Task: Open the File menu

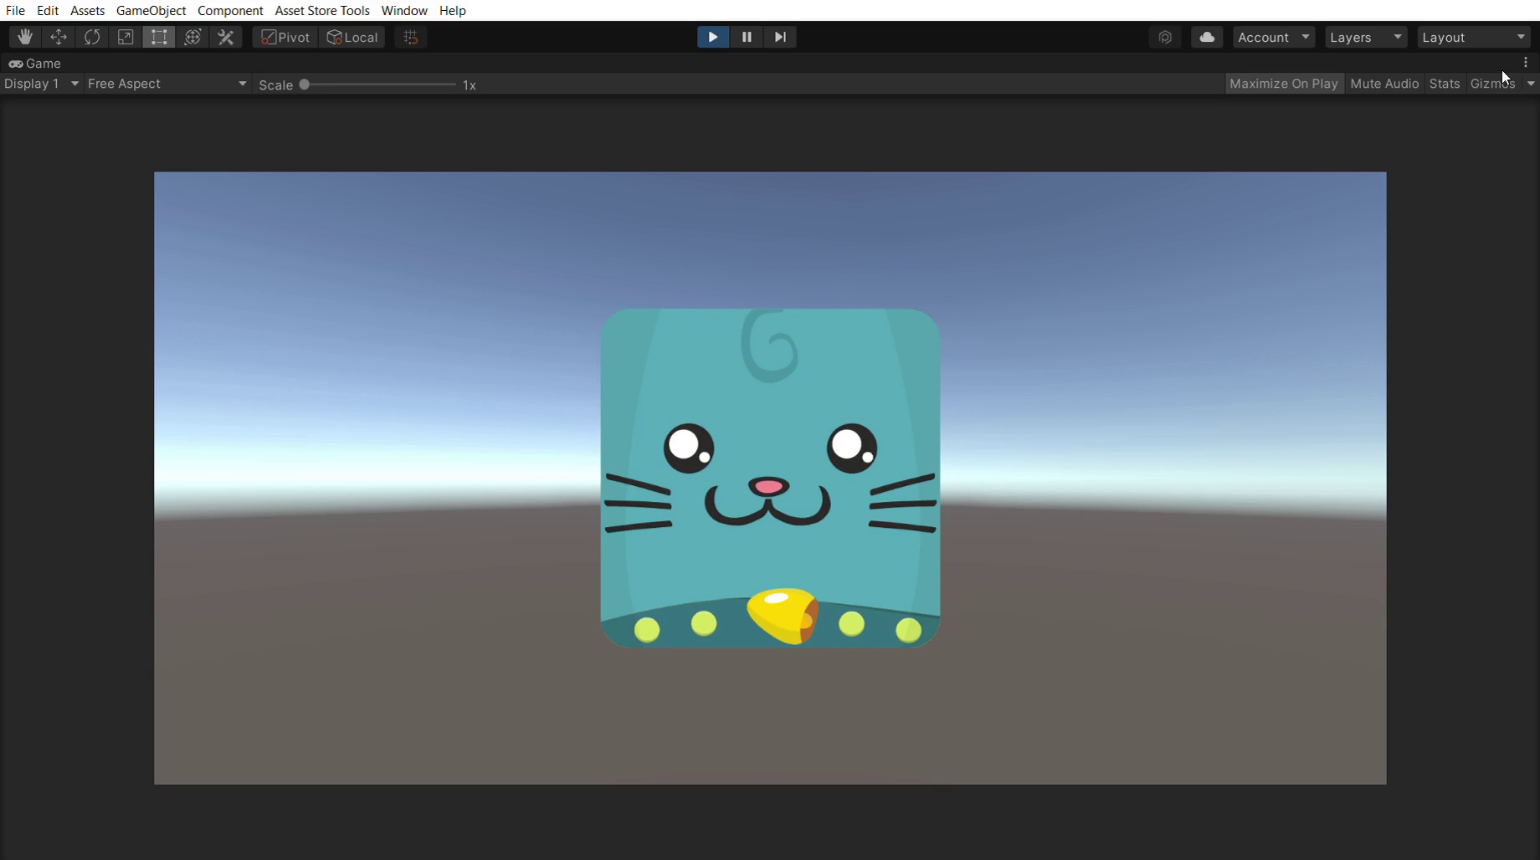Action: pyautogui.click(x=15, y=10)
